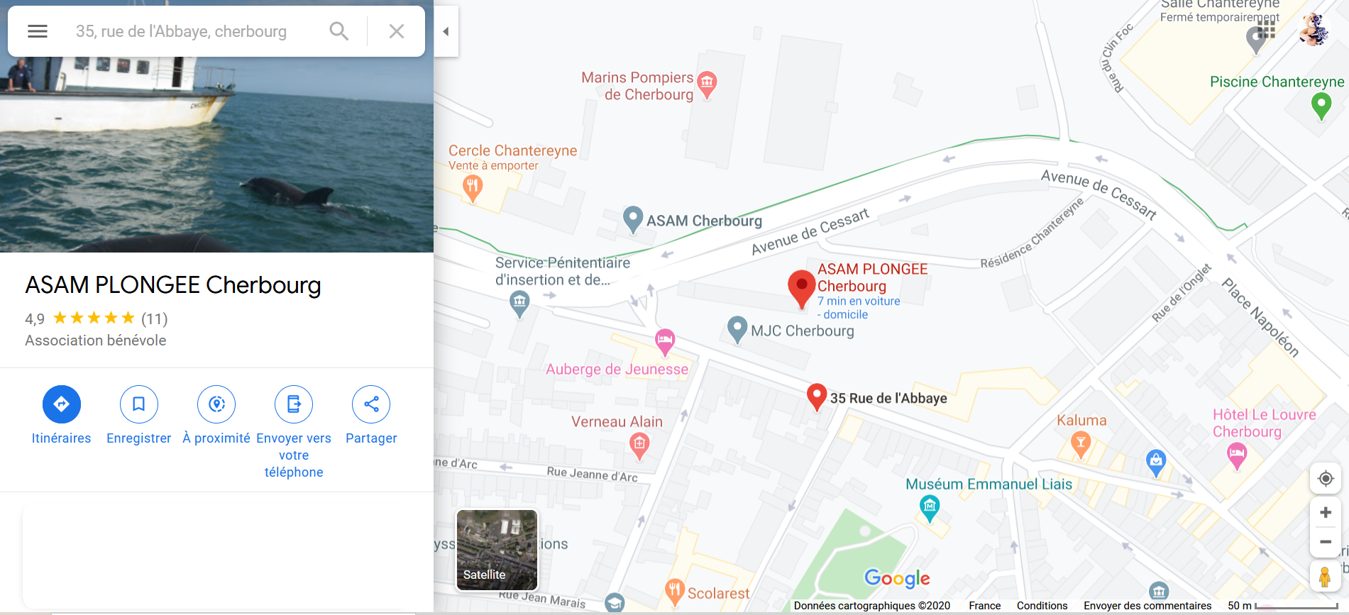Click the Association bénévole category text
Image resolution: width=1349 pixels, height=615 pixels.
click(x=96, y=340)
